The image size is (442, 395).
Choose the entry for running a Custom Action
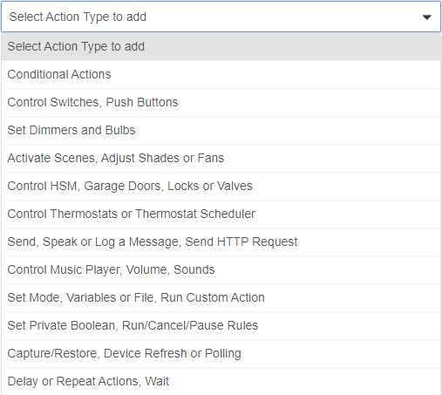tap(221, 297)
